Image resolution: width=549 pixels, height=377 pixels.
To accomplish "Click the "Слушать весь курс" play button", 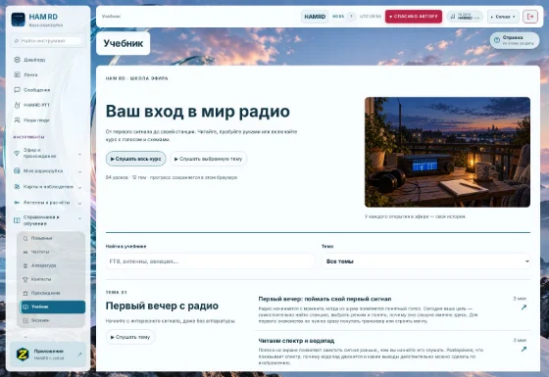I will coord(136,159).
